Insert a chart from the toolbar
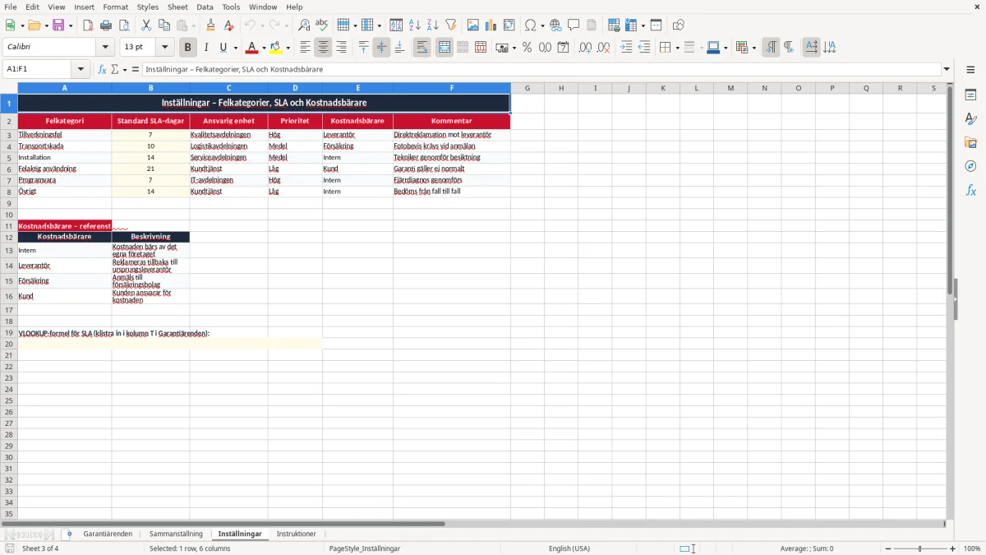The width and height of the screenshot is (986, 555). point(491,25)
